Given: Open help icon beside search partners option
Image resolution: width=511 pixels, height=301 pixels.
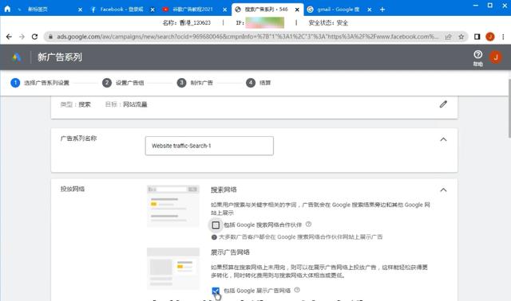Looking at the screenshot, I should [x=309, y=225].
